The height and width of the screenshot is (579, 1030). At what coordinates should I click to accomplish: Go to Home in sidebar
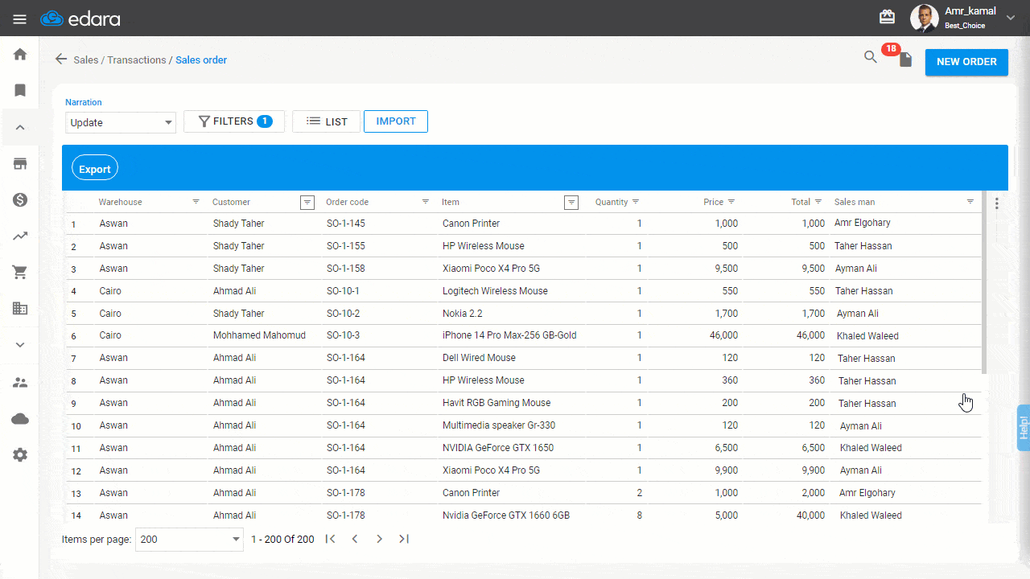tap(20, 54)
